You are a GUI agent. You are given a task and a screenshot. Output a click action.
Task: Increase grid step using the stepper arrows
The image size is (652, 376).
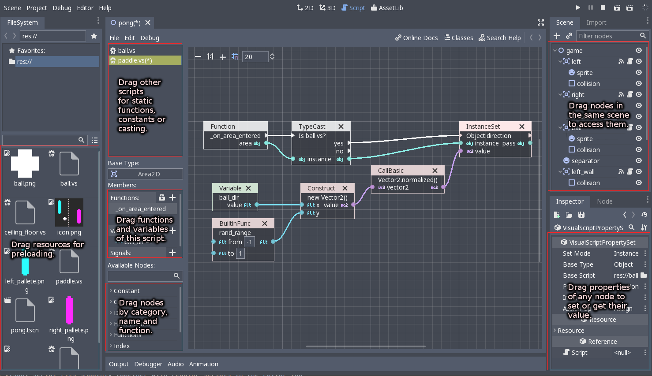click(272, 55)
